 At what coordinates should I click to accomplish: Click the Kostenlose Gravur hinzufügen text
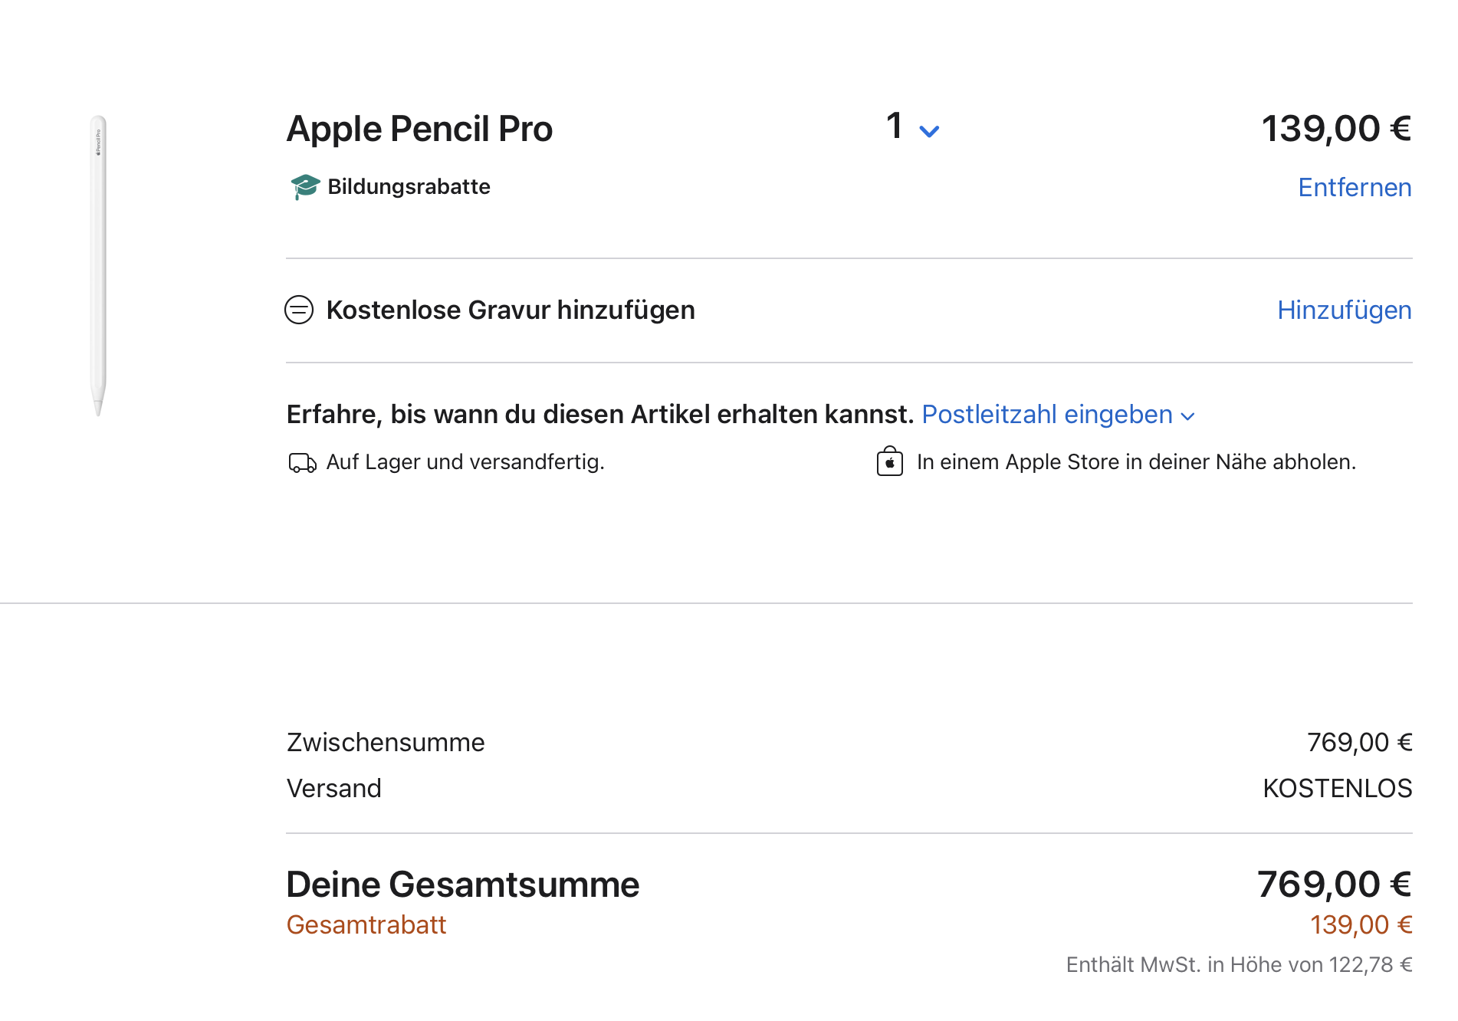pos(511,310)
